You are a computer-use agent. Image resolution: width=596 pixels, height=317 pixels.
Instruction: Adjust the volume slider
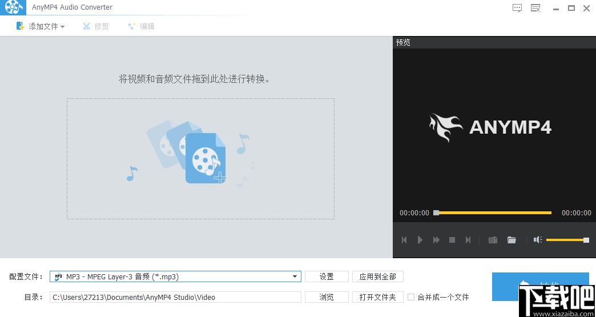point(567,240)
